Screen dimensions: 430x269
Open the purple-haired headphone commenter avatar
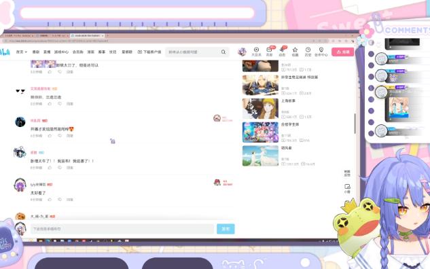click(20, 185)
